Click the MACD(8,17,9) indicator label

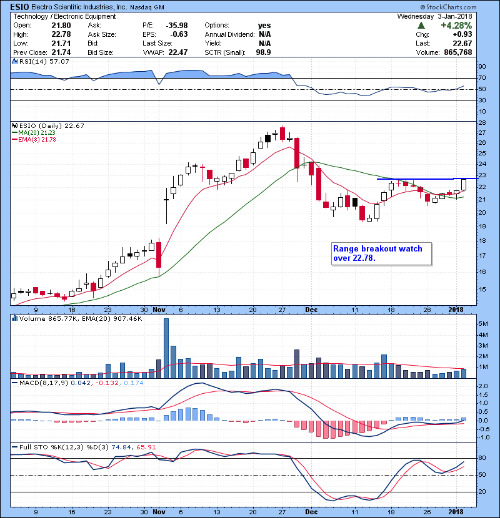[x=44, y=383]
